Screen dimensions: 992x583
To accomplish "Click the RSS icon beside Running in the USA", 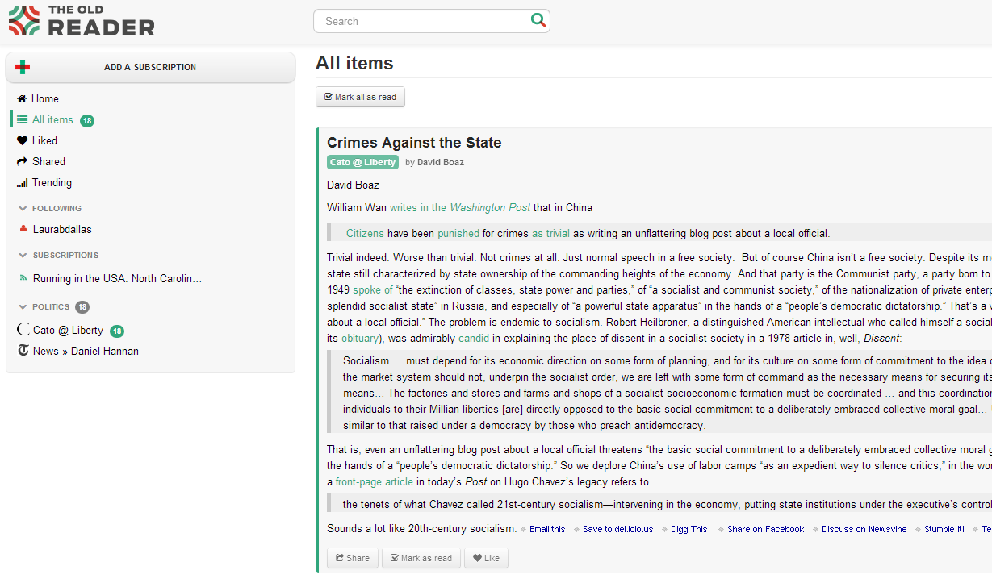I will tap(23, 279).
